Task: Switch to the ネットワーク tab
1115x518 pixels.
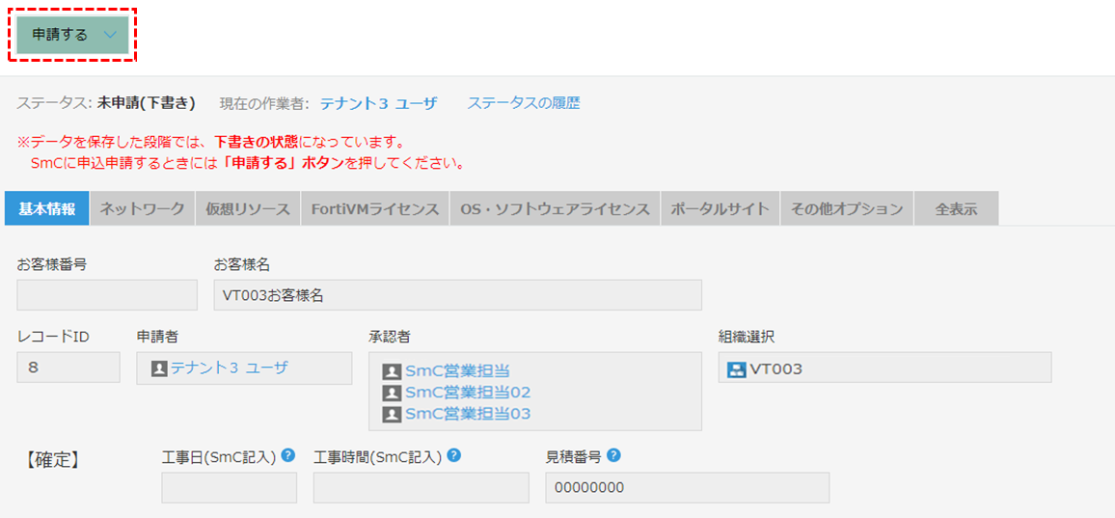Action: coord(142,208)
